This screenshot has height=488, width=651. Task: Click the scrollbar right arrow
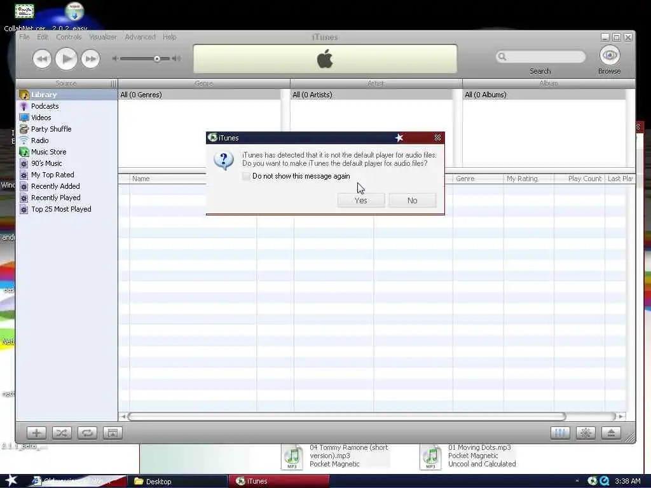(x=620, y=416)
